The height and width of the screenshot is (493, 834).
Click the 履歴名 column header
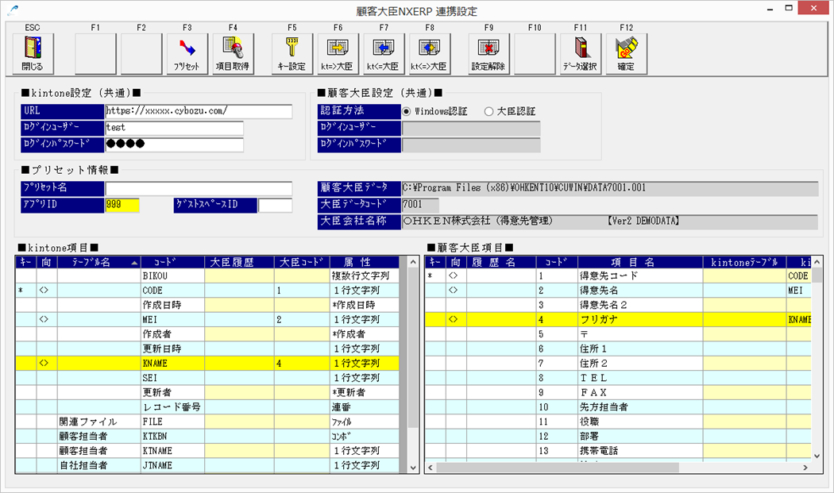point(501,262)
